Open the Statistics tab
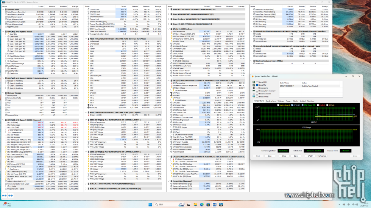371x208 pixels. pos(310,101)
